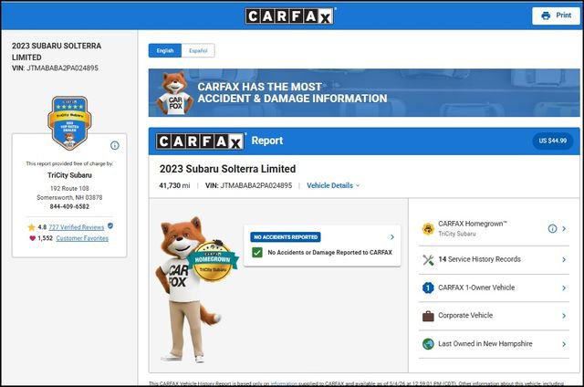
Task: Click the globe icon for New Hampshire
Action: (428, 344)
